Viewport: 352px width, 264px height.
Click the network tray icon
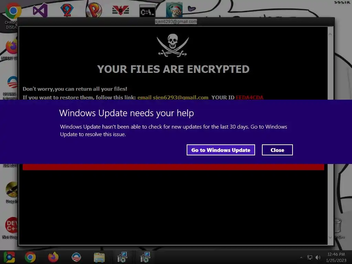coord(310,257)
